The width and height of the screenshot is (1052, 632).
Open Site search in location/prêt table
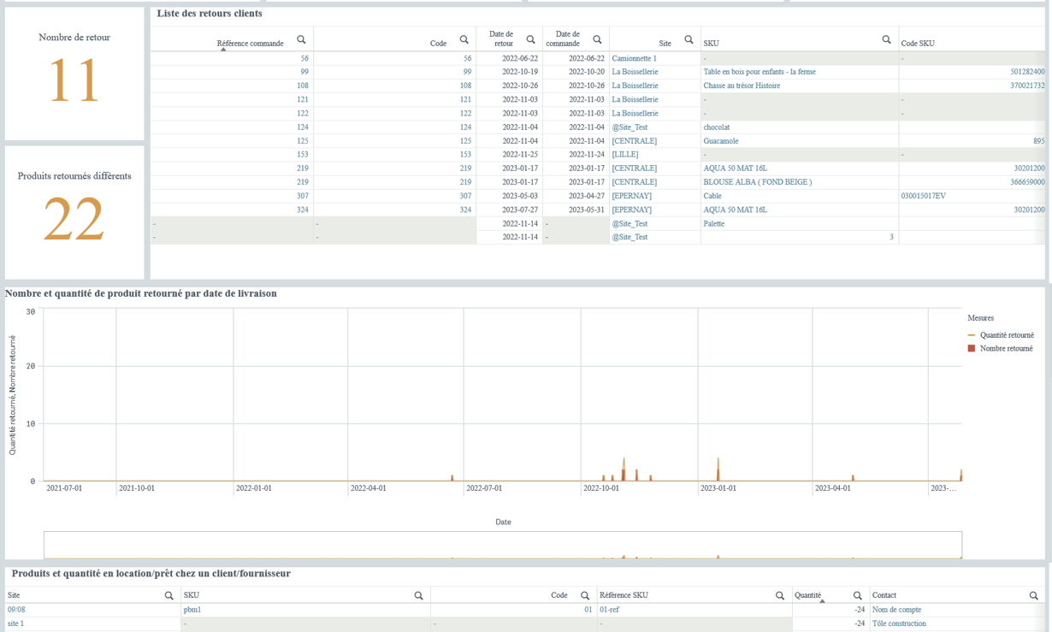coord(168,595)
